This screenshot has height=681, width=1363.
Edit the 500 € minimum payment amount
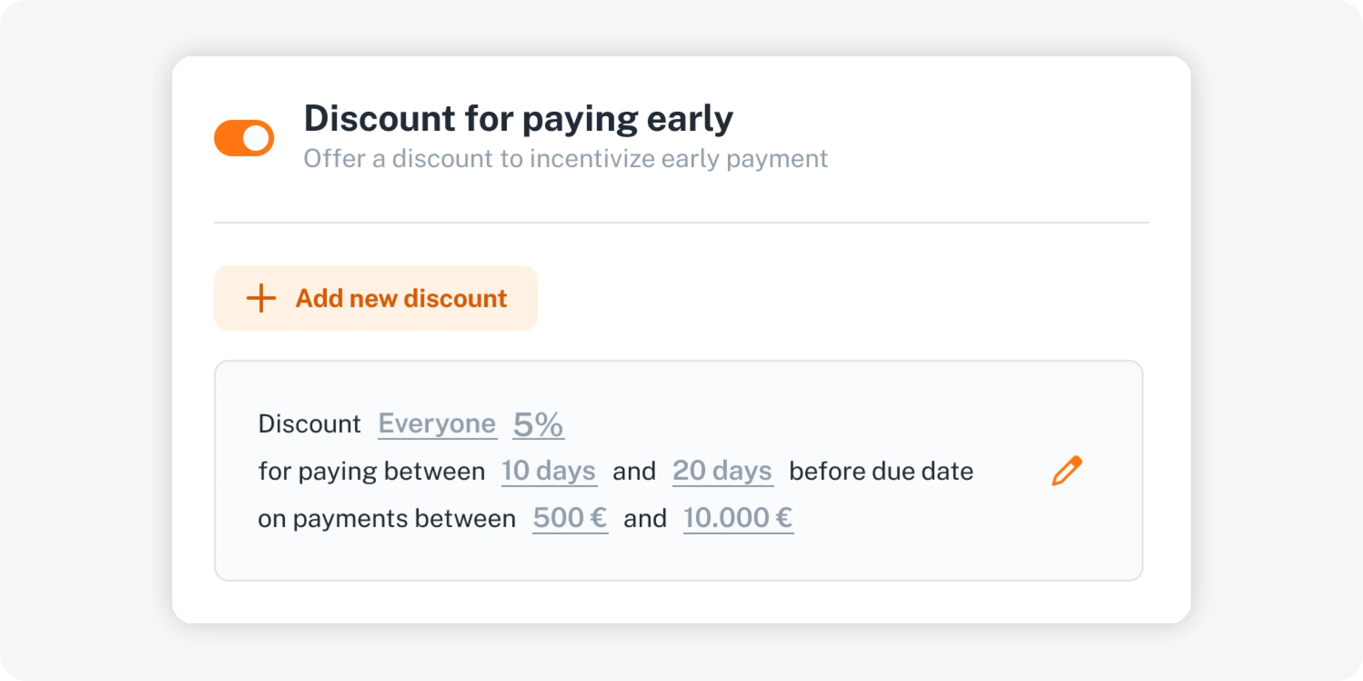(570, 518)
